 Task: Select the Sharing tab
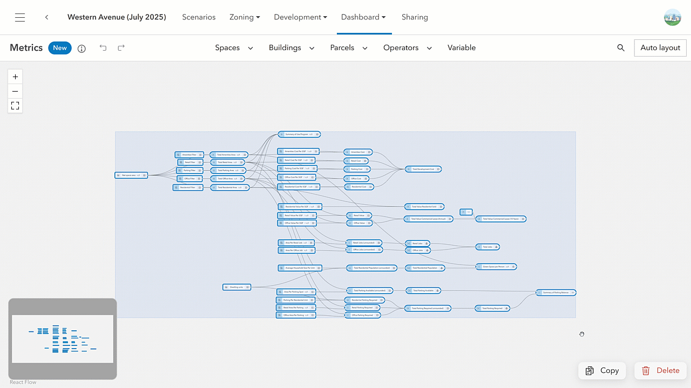pyautogui.click(x=415, y=17)
